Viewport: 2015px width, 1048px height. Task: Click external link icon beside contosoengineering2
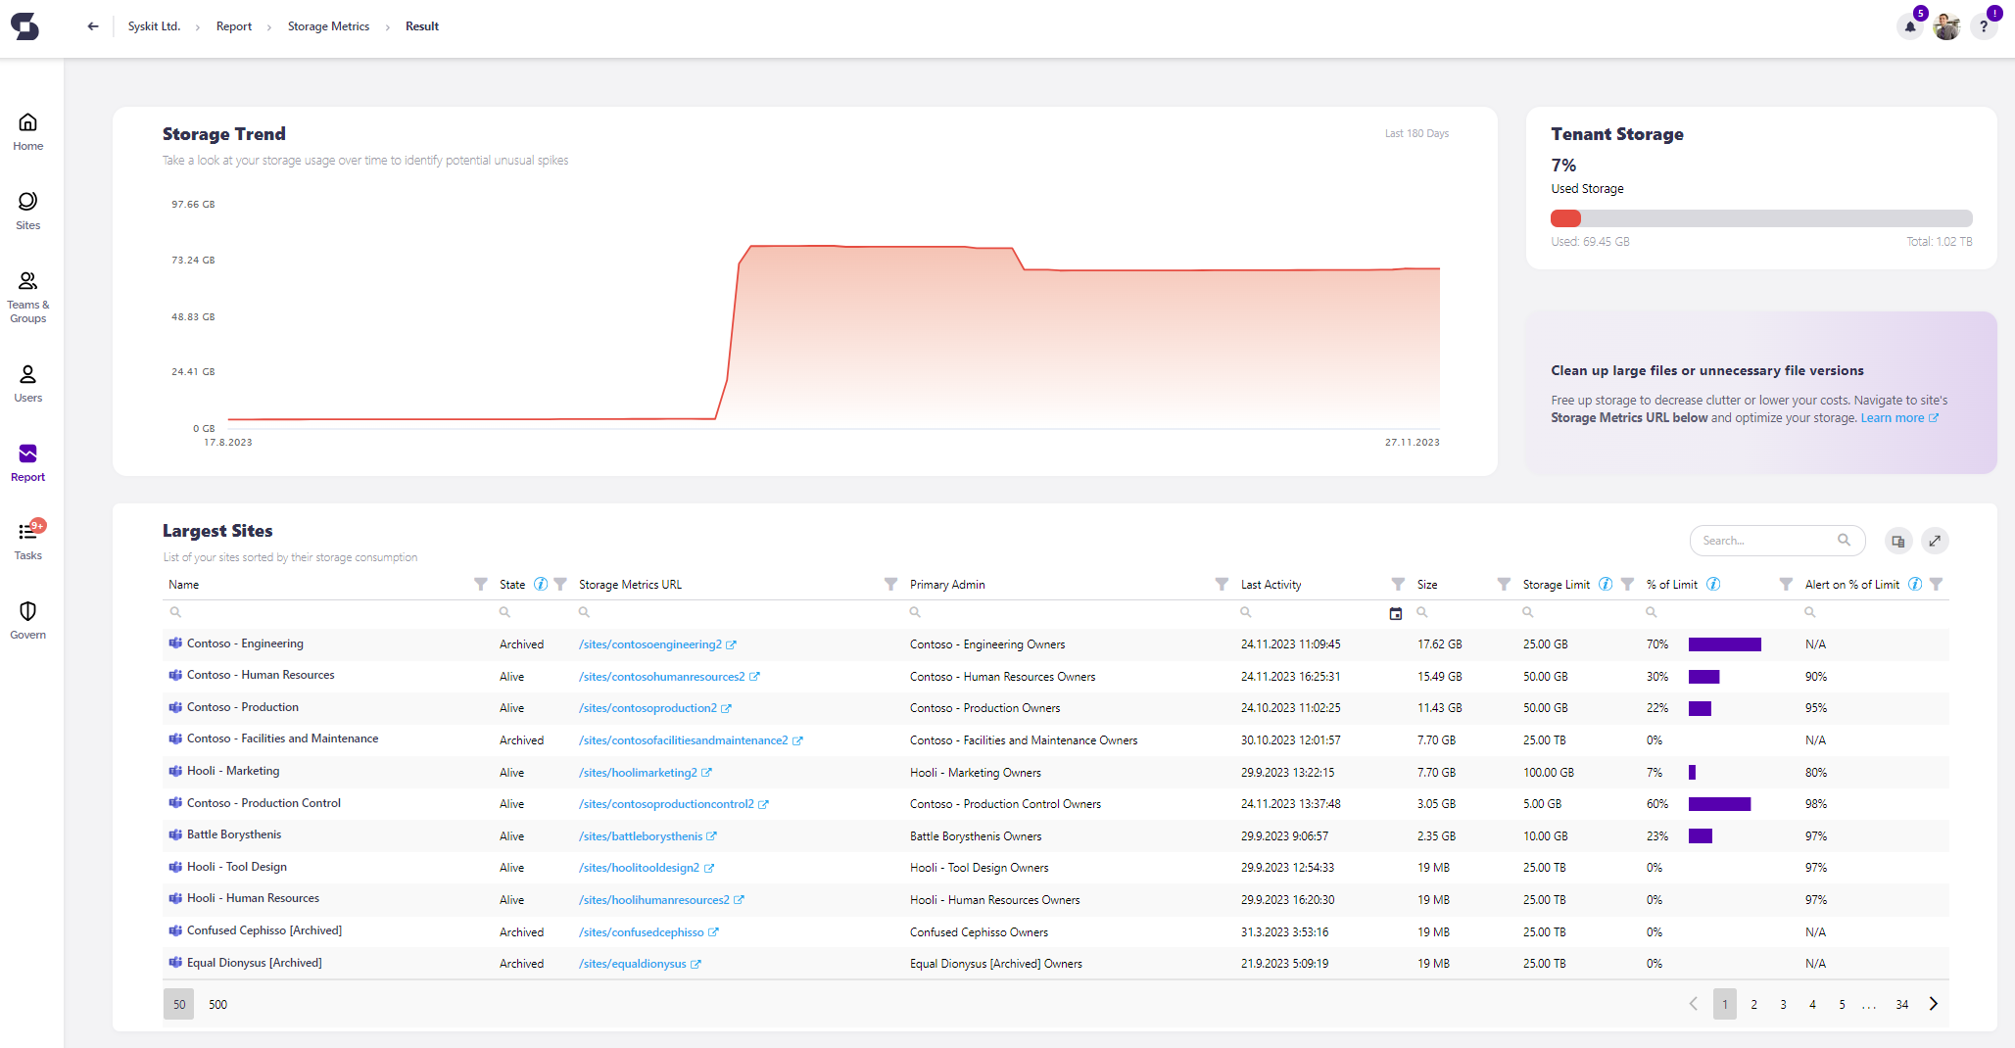[x=732, y=645]
